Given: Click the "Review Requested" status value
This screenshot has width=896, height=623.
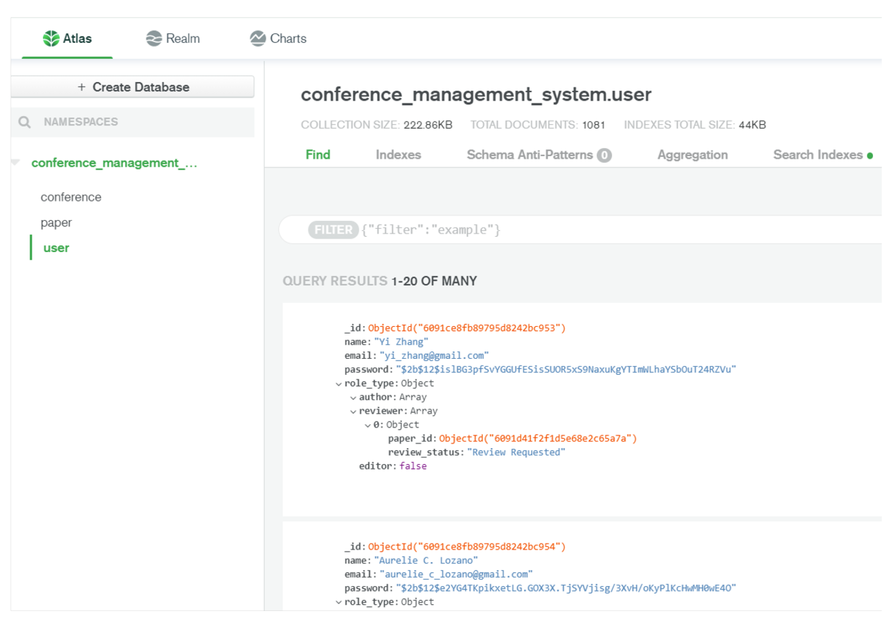Looking at the screenshot, I should click(x=516, y=452).
